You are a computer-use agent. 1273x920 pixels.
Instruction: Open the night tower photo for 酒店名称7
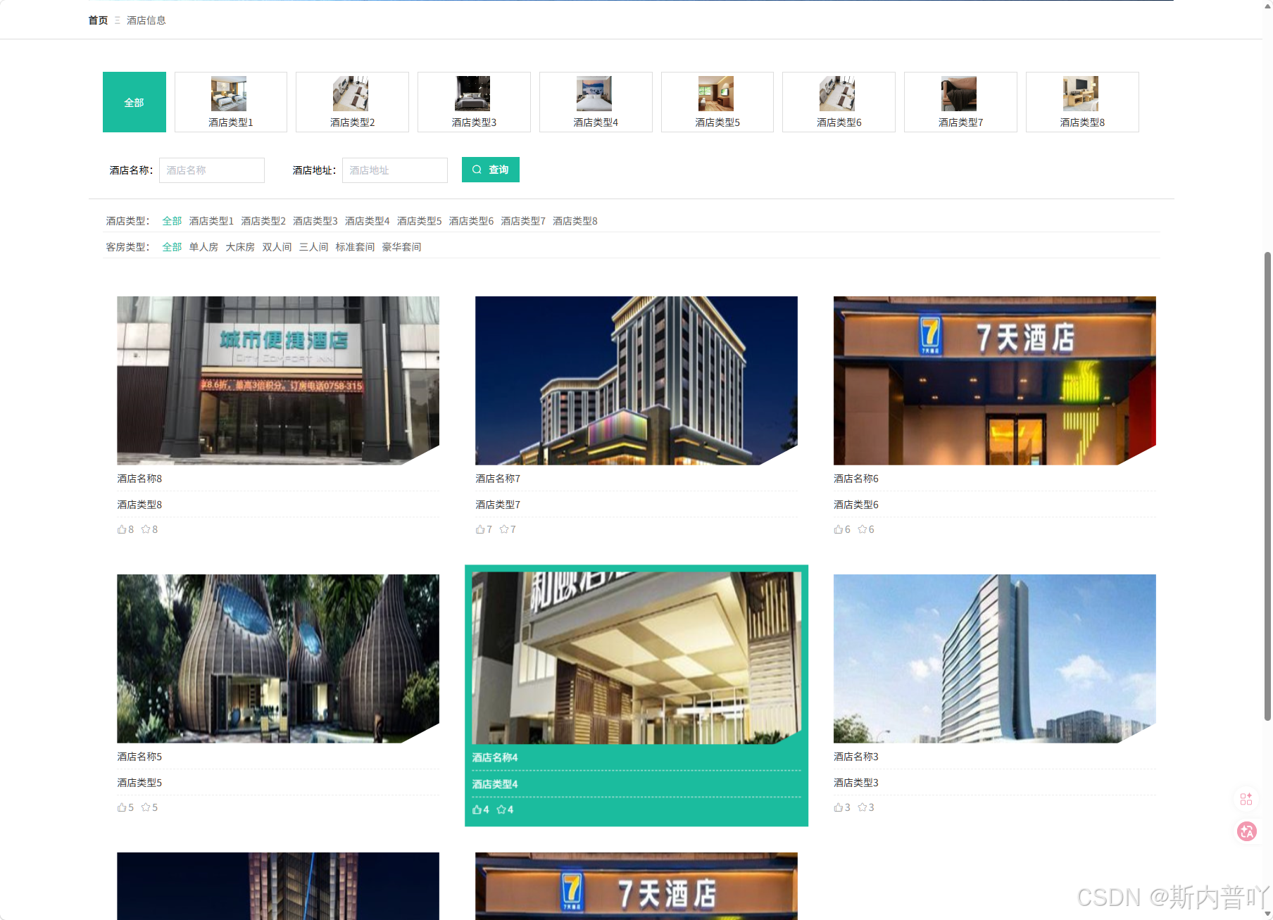[x=636, y=380]
